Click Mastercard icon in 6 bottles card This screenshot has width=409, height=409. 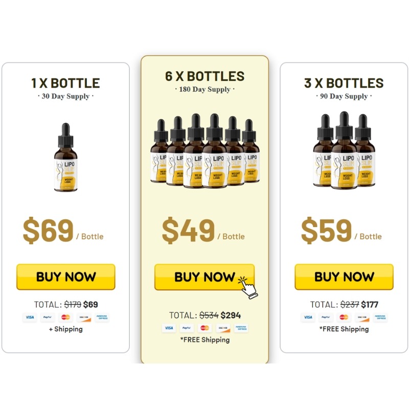tap(205, 328)
